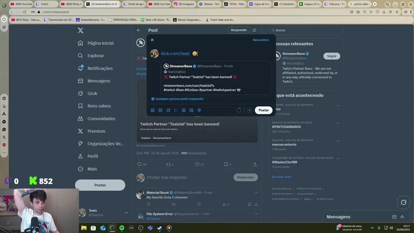The width and height of the screenshot is (414, 233).
Task: Open more options on File System Error reply
Action: click(256, 214)
